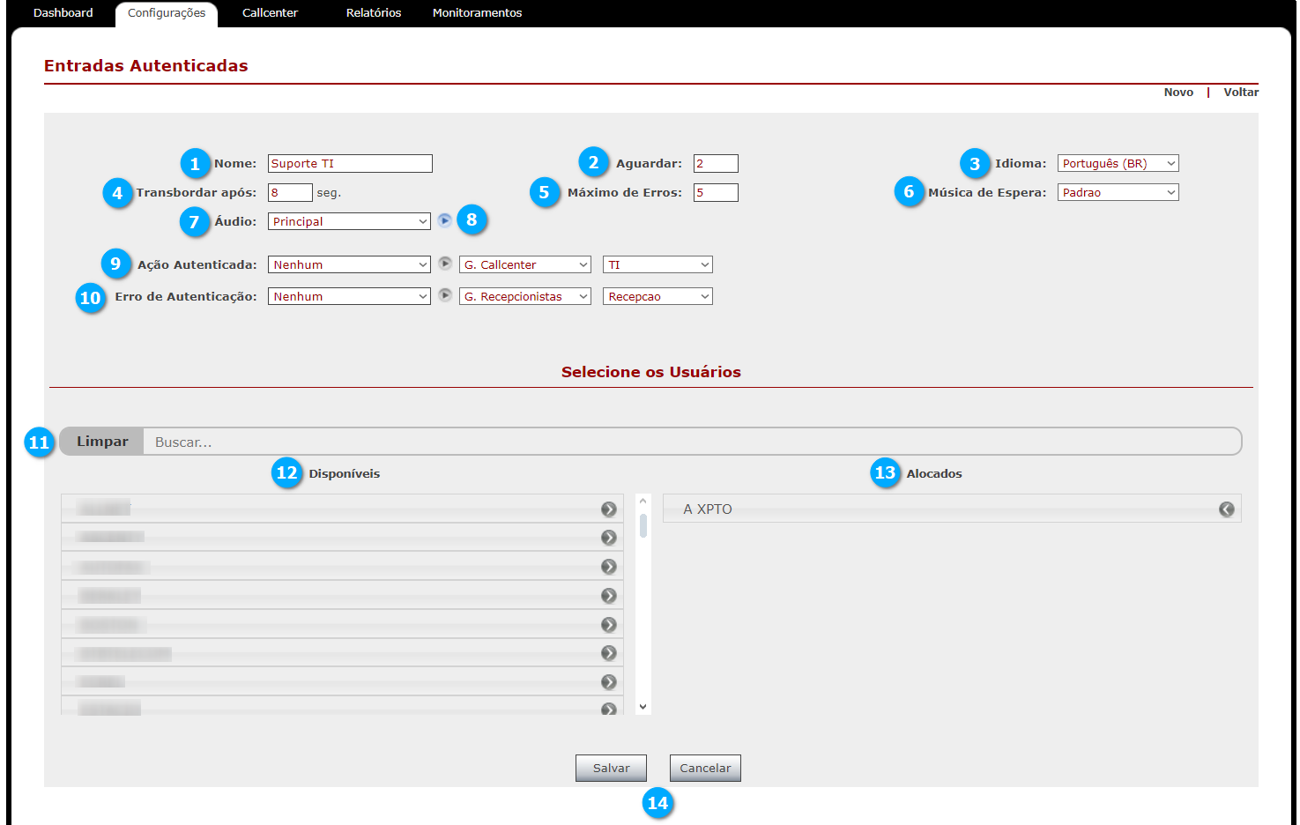Select the A XPTO row in Alocados
1300x825 pixels.
coord(952,509)
